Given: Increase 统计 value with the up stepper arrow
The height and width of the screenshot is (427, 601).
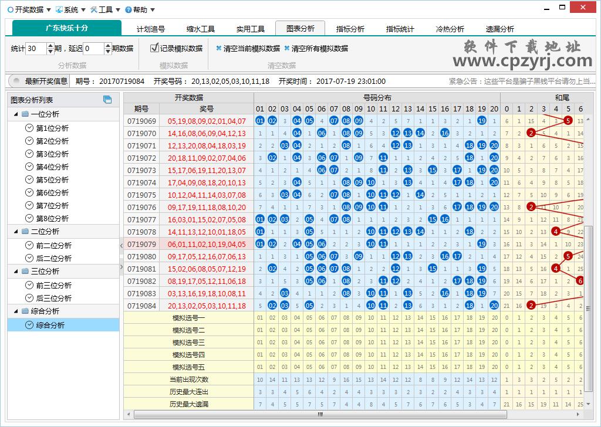Looking at the screenshot, I should click(52, 45).
